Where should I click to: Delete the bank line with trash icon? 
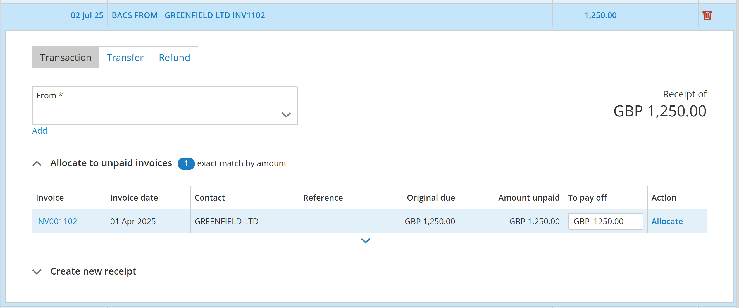pos(707,15)
